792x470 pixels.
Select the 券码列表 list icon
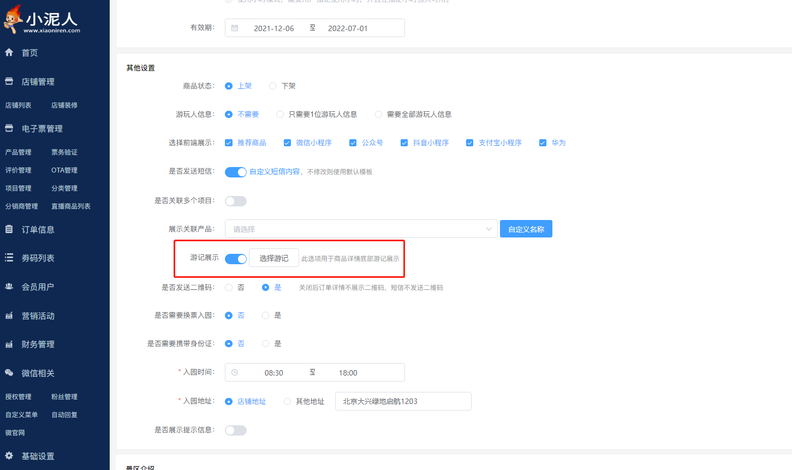coord(9,257)
